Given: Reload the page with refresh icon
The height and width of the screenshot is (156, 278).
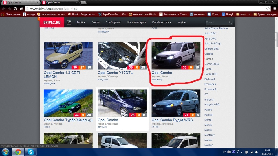Looking at the screenshot, I should pos(15,8).
